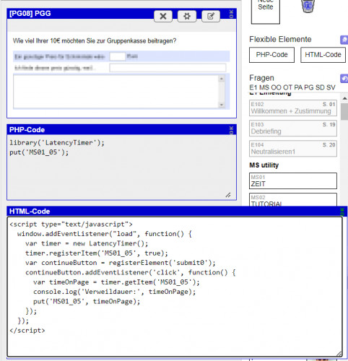Click into the HTML-Code editor textarea
Image resolution: width=348 pixels, height=361 pixels.
click(175, 287)
